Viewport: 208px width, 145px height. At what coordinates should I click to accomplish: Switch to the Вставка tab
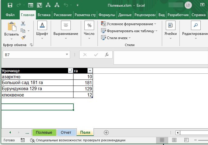coord(44,15)
